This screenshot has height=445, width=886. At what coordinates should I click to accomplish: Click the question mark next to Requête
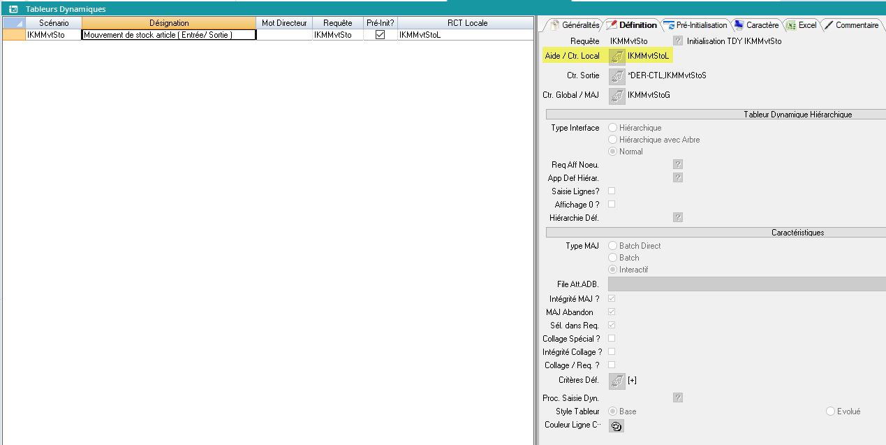point(677,41)
